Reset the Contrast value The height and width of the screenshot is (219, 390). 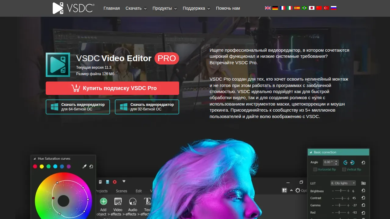[x=363, y=198]
